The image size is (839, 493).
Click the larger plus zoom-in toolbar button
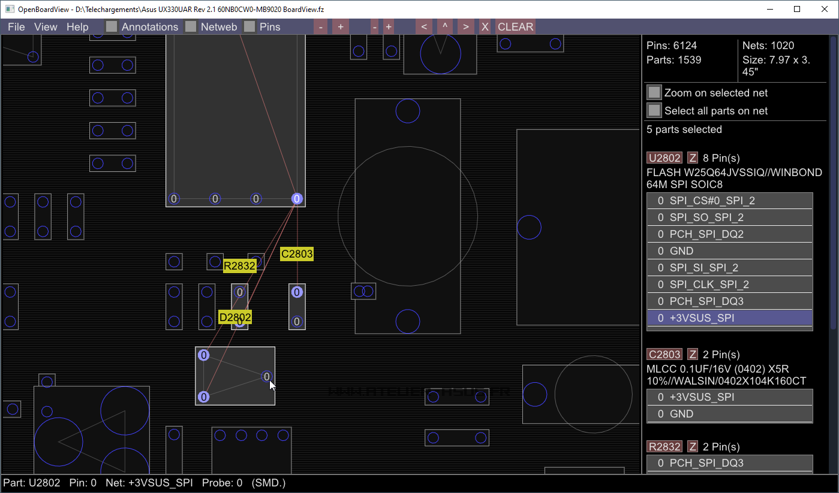pyautogui.click(x=340, y=27)
